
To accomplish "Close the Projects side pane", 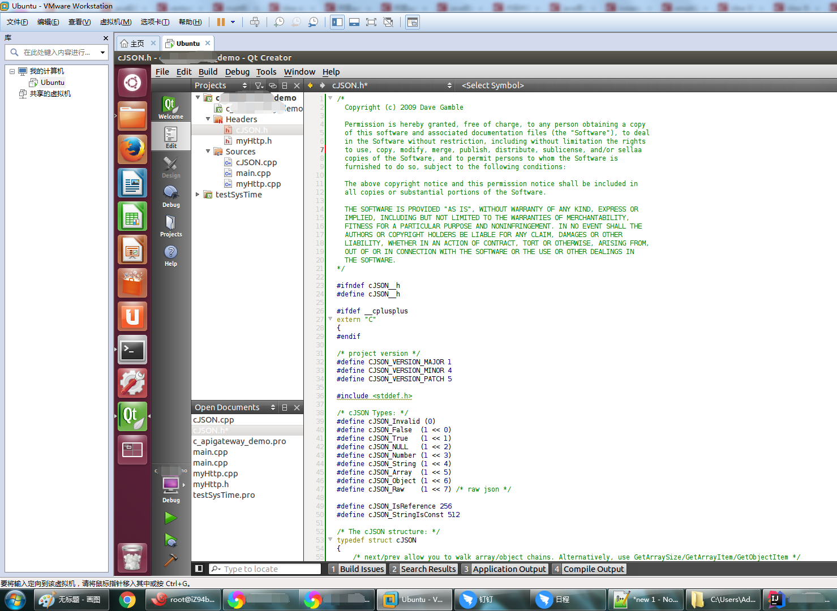I will coord(297,85).
